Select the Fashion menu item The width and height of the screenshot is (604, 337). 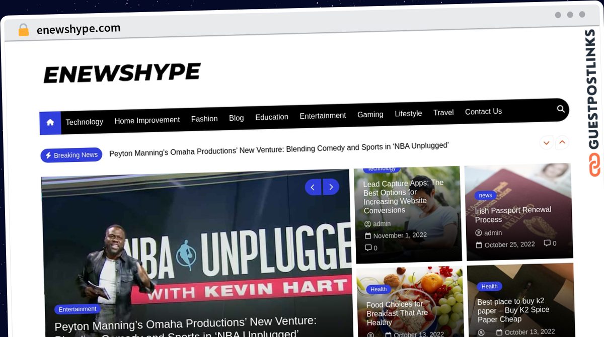[x=204, y=119]
